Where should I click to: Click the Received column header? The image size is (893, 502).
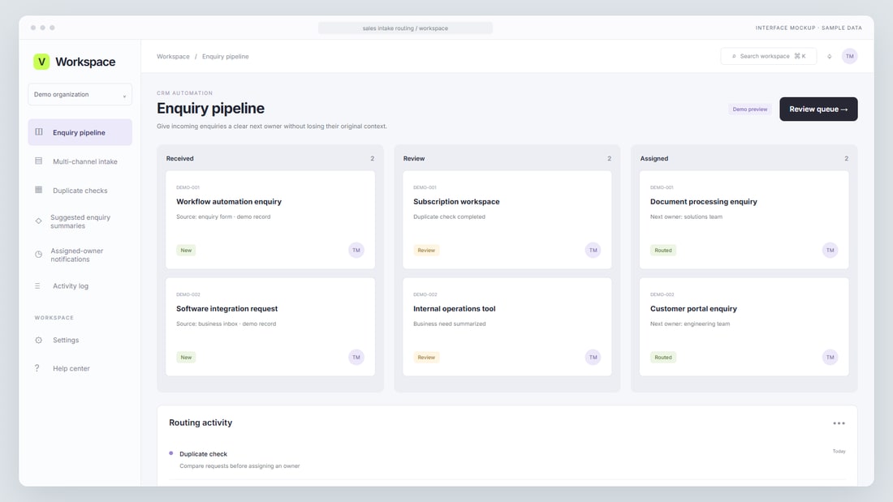click(x=180, y=159)
